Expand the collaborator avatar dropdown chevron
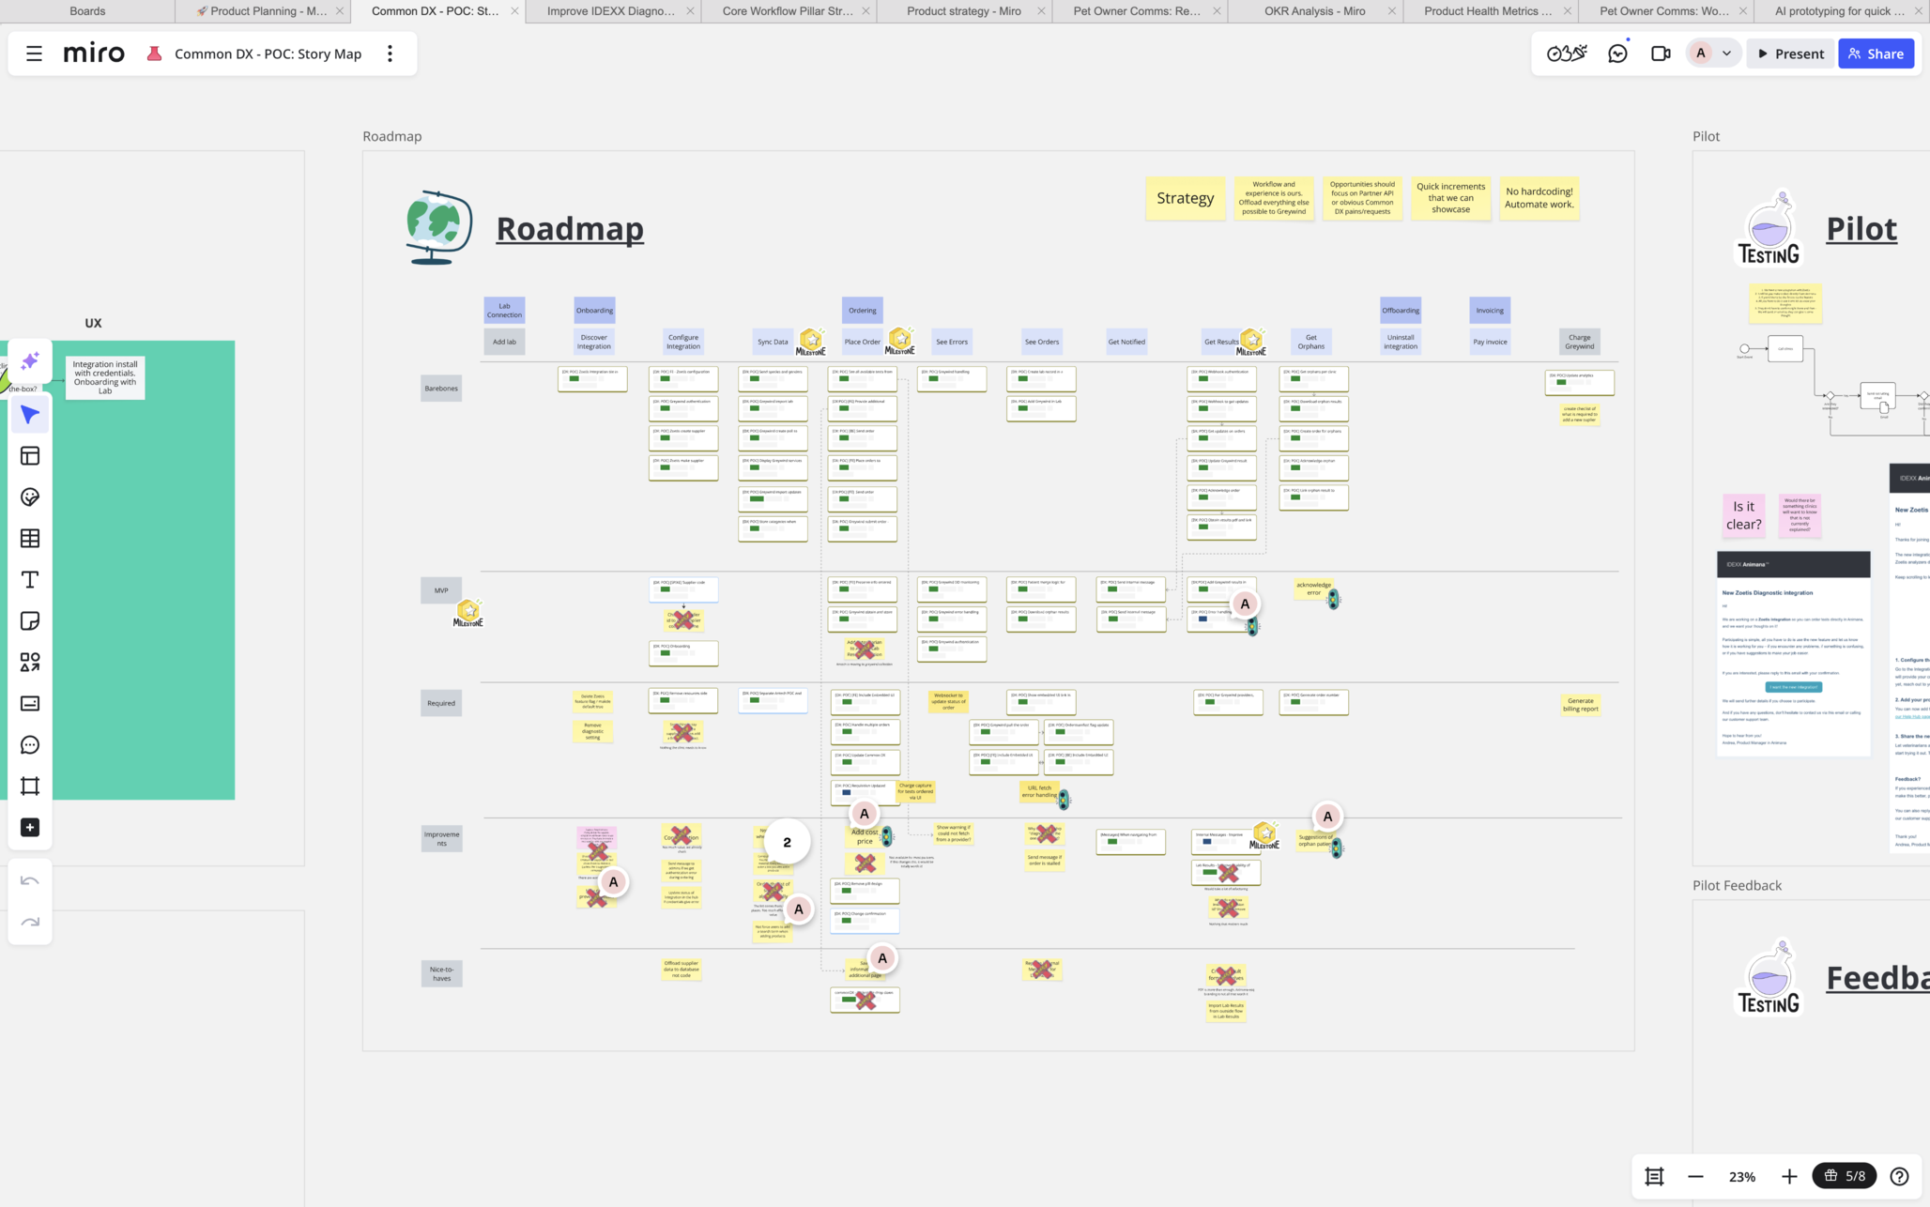 coord(1726,53)
